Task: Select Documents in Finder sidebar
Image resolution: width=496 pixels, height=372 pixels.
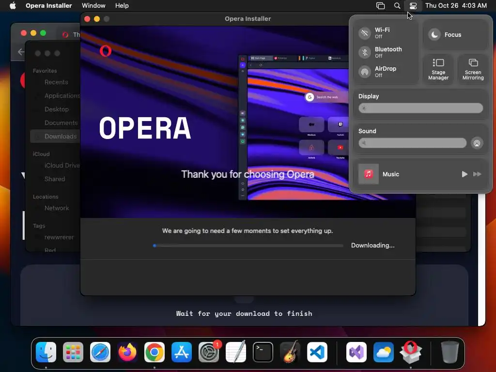Action: 61,123
